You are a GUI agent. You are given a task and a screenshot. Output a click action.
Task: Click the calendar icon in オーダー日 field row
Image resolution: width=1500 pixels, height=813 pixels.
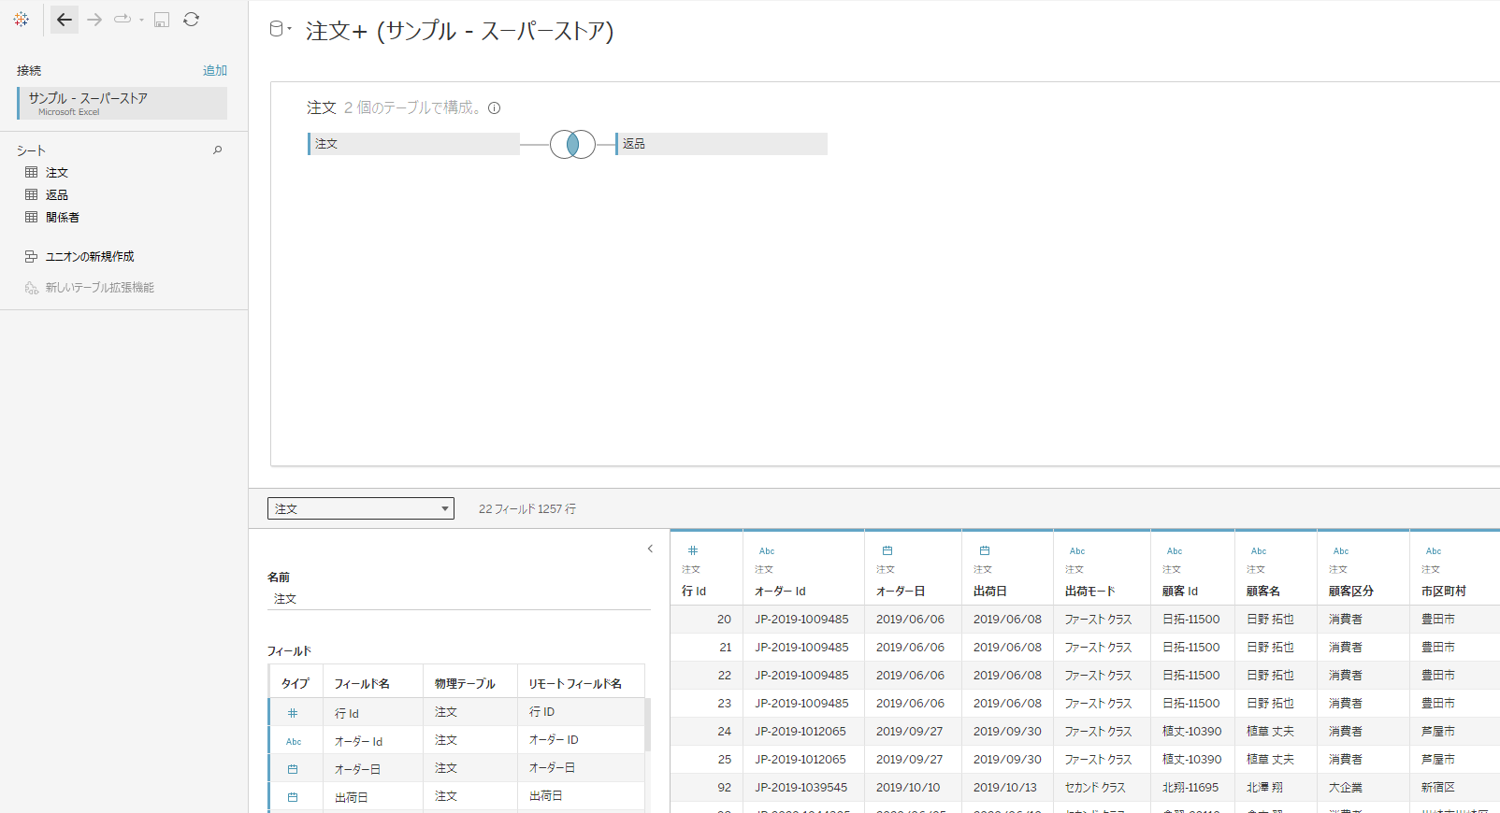[293, 769]
